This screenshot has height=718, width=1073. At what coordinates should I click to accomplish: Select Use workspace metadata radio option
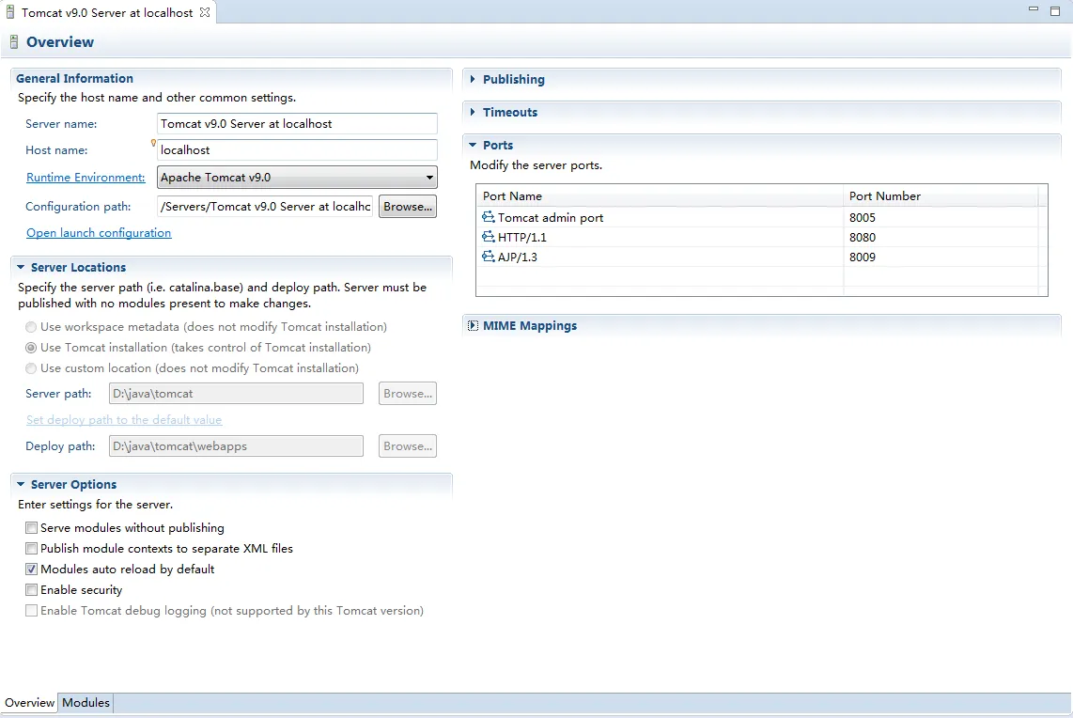pos(31,327)
